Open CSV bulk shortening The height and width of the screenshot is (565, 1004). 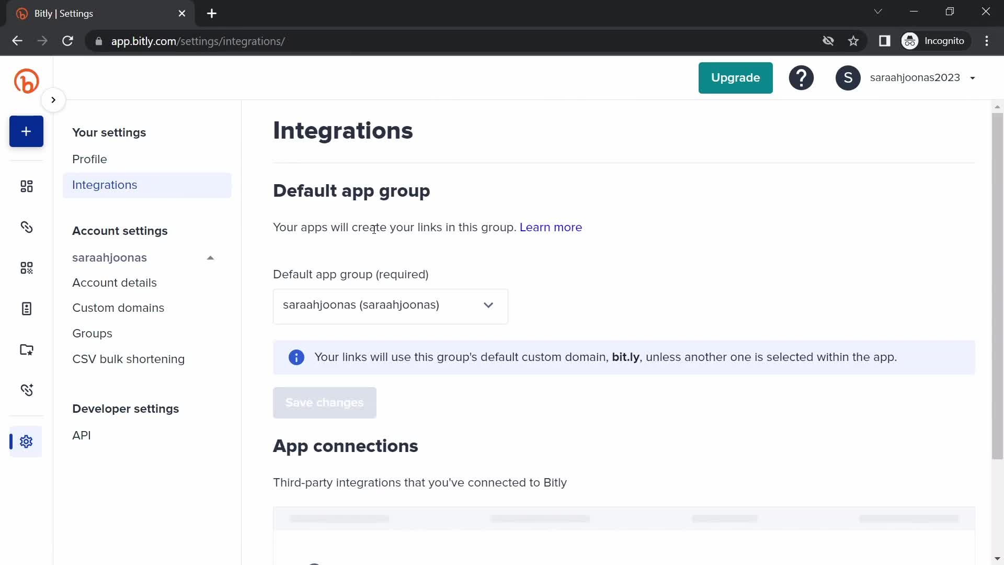coord(128,359)
